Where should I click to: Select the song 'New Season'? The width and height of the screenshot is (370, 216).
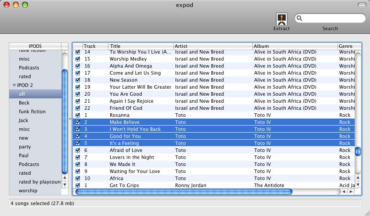point(123,80)
